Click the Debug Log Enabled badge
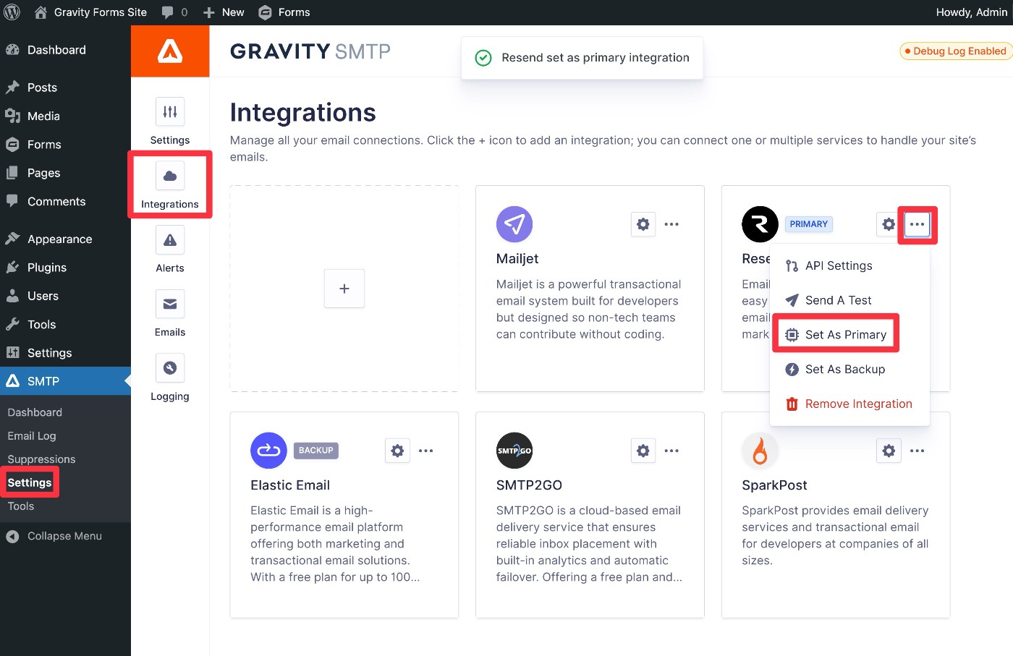 (x=956, y=51)
